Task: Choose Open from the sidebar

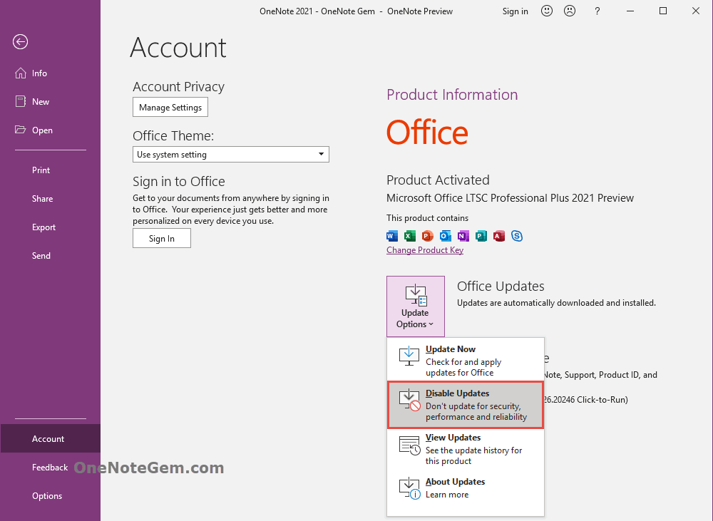Action: coord(50,130)
